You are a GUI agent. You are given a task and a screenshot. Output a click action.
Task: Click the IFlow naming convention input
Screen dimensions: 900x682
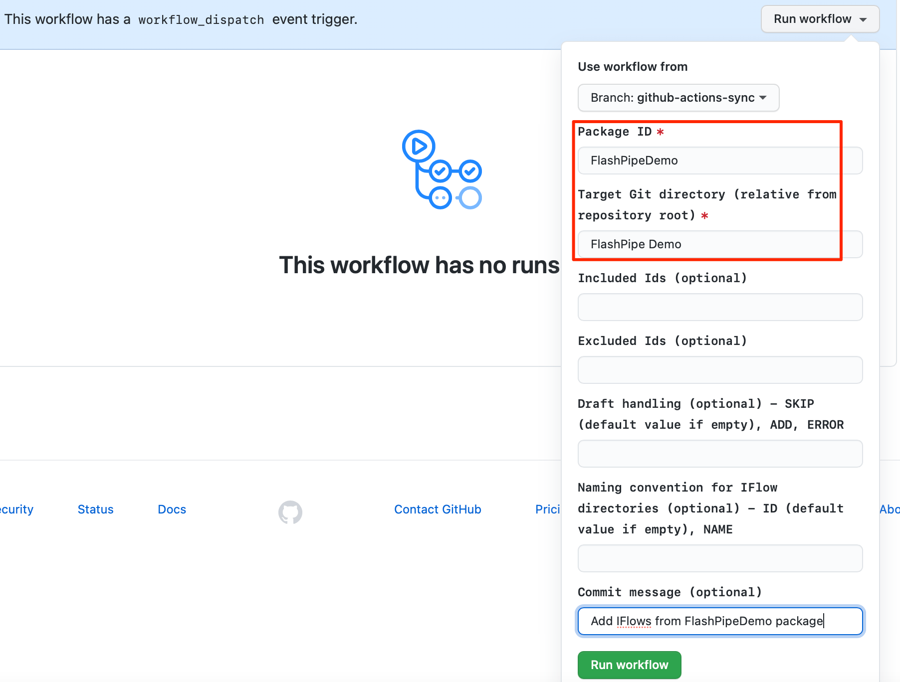720,558
